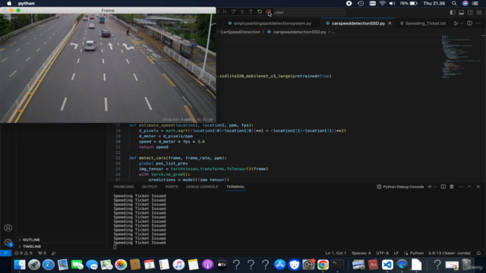Expand the TIMELINE section
The height and width of the screenshot is (273, 486).
32,246
